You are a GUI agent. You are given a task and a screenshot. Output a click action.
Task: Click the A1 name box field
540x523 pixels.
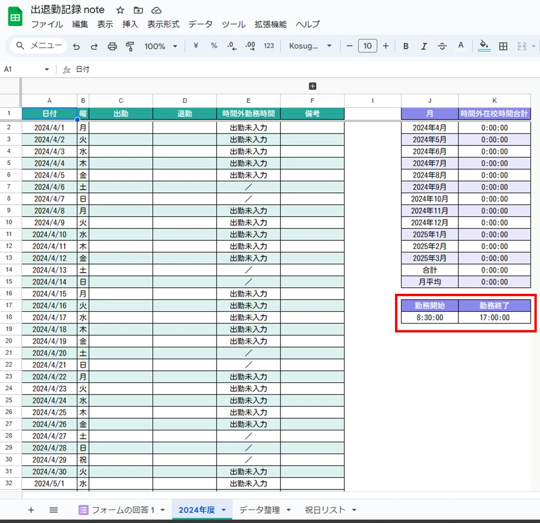pos(26,69)
